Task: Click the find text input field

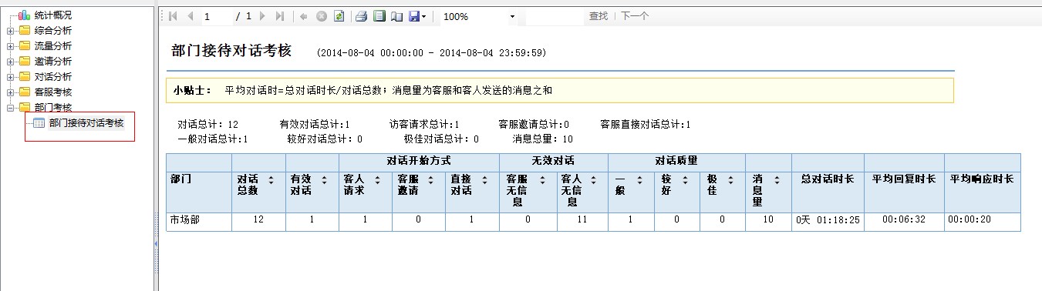Action: (x=555, y=16)
